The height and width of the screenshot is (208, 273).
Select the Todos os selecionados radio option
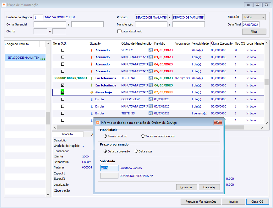(143, 136)
